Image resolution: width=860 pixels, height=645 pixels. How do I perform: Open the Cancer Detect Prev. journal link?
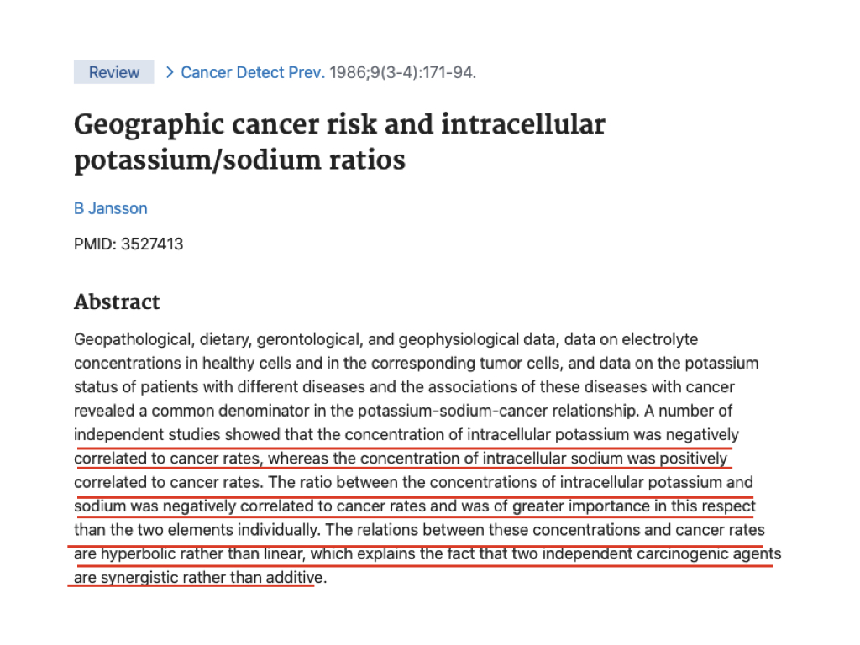coord(253,72)
